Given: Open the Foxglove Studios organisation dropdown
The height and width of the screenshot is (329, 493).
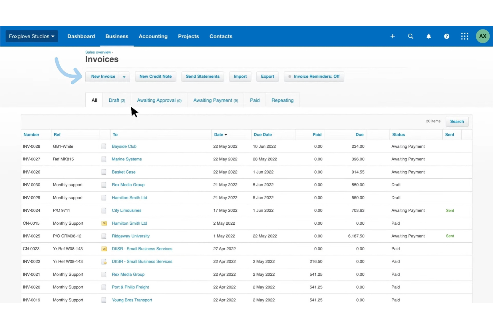Looking at the screenshot, I should pos(31,36).
